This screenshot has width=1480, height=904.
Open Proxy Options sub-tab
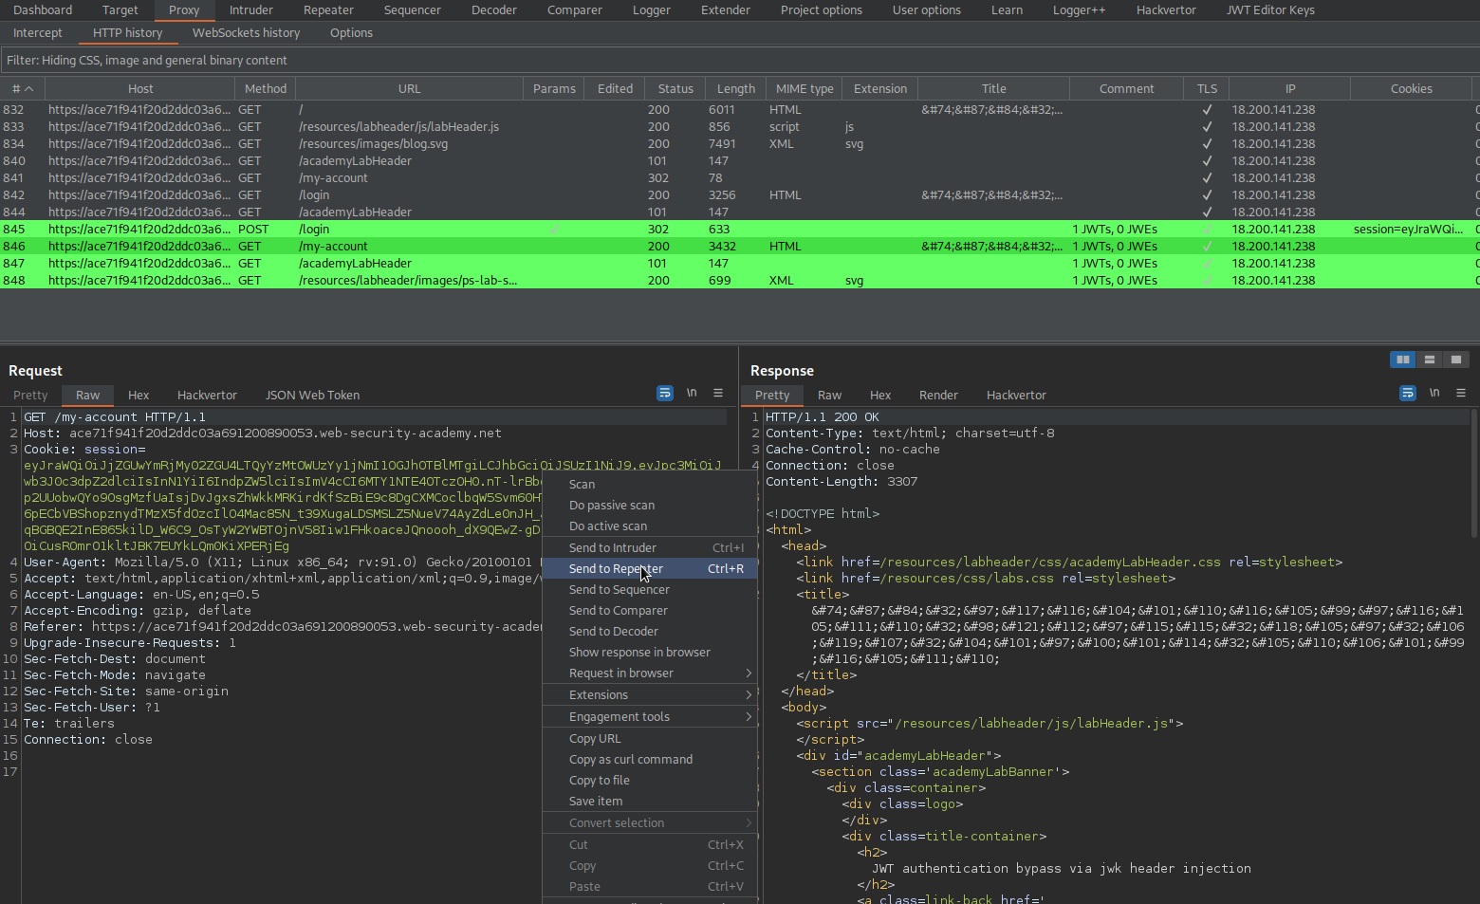(351, 32)
